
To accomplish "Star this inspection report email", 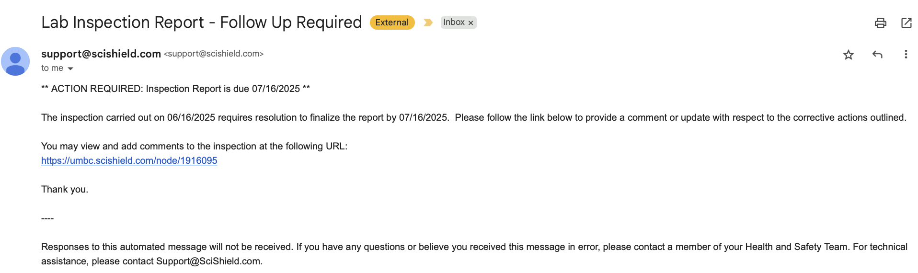I will point(849,55).
